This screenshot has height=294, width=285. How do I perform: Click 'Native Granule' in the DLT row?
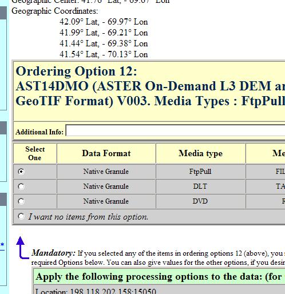[x=106, y=186]
